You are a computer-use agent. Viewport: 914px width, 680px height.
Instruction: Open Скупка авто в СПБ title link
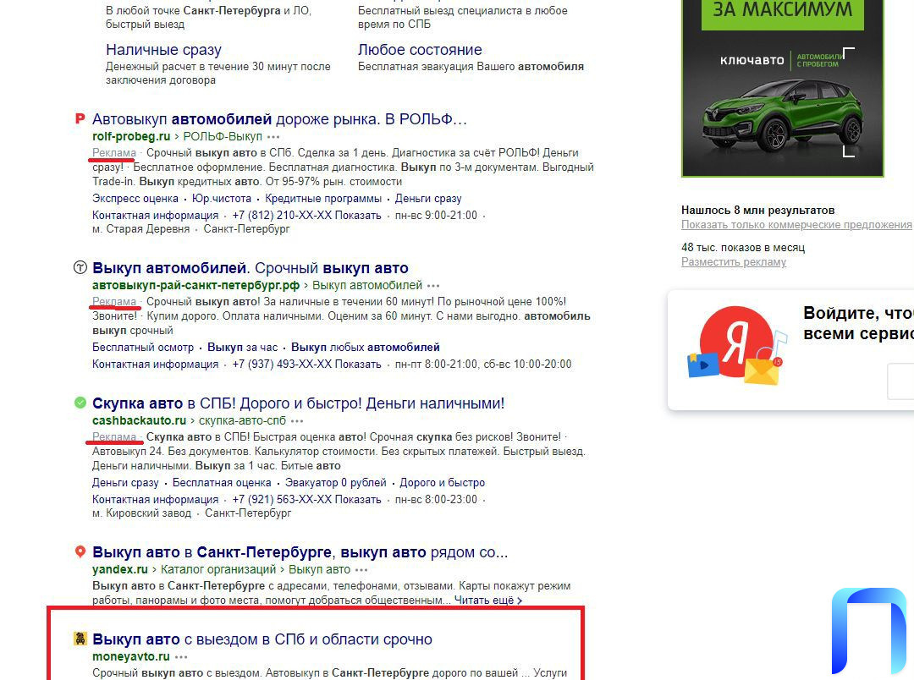(x=299, y=403)
